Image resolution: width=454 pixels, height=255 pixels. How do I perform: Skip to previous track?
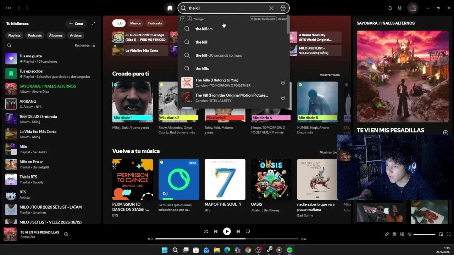216,231
